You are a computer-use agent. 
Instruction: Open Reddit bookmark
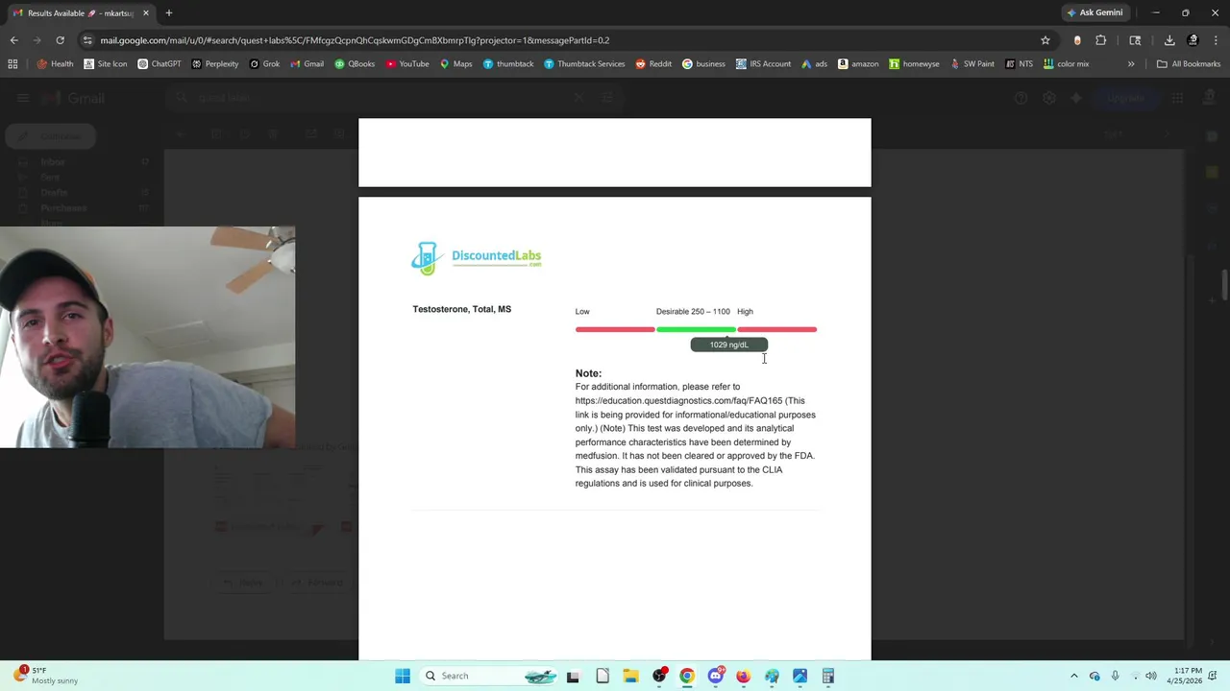[652, 64]
